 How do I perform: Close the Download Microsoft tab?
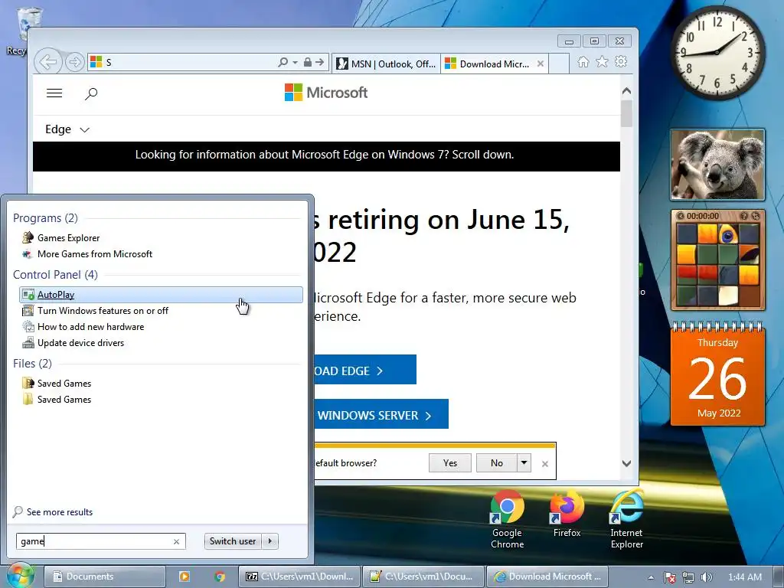[541, 64]
